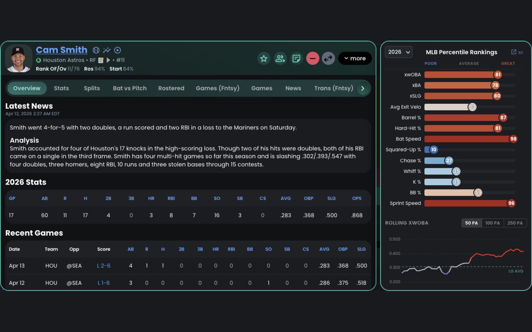Switch rolling xwOBA to 100 PA
This screenshot has width=532, height=332.
[x=493, y=223]
